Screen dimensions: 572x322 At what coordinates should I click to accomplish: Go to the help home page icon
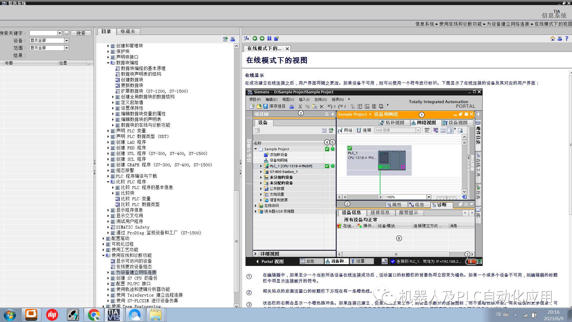point(553,38)
